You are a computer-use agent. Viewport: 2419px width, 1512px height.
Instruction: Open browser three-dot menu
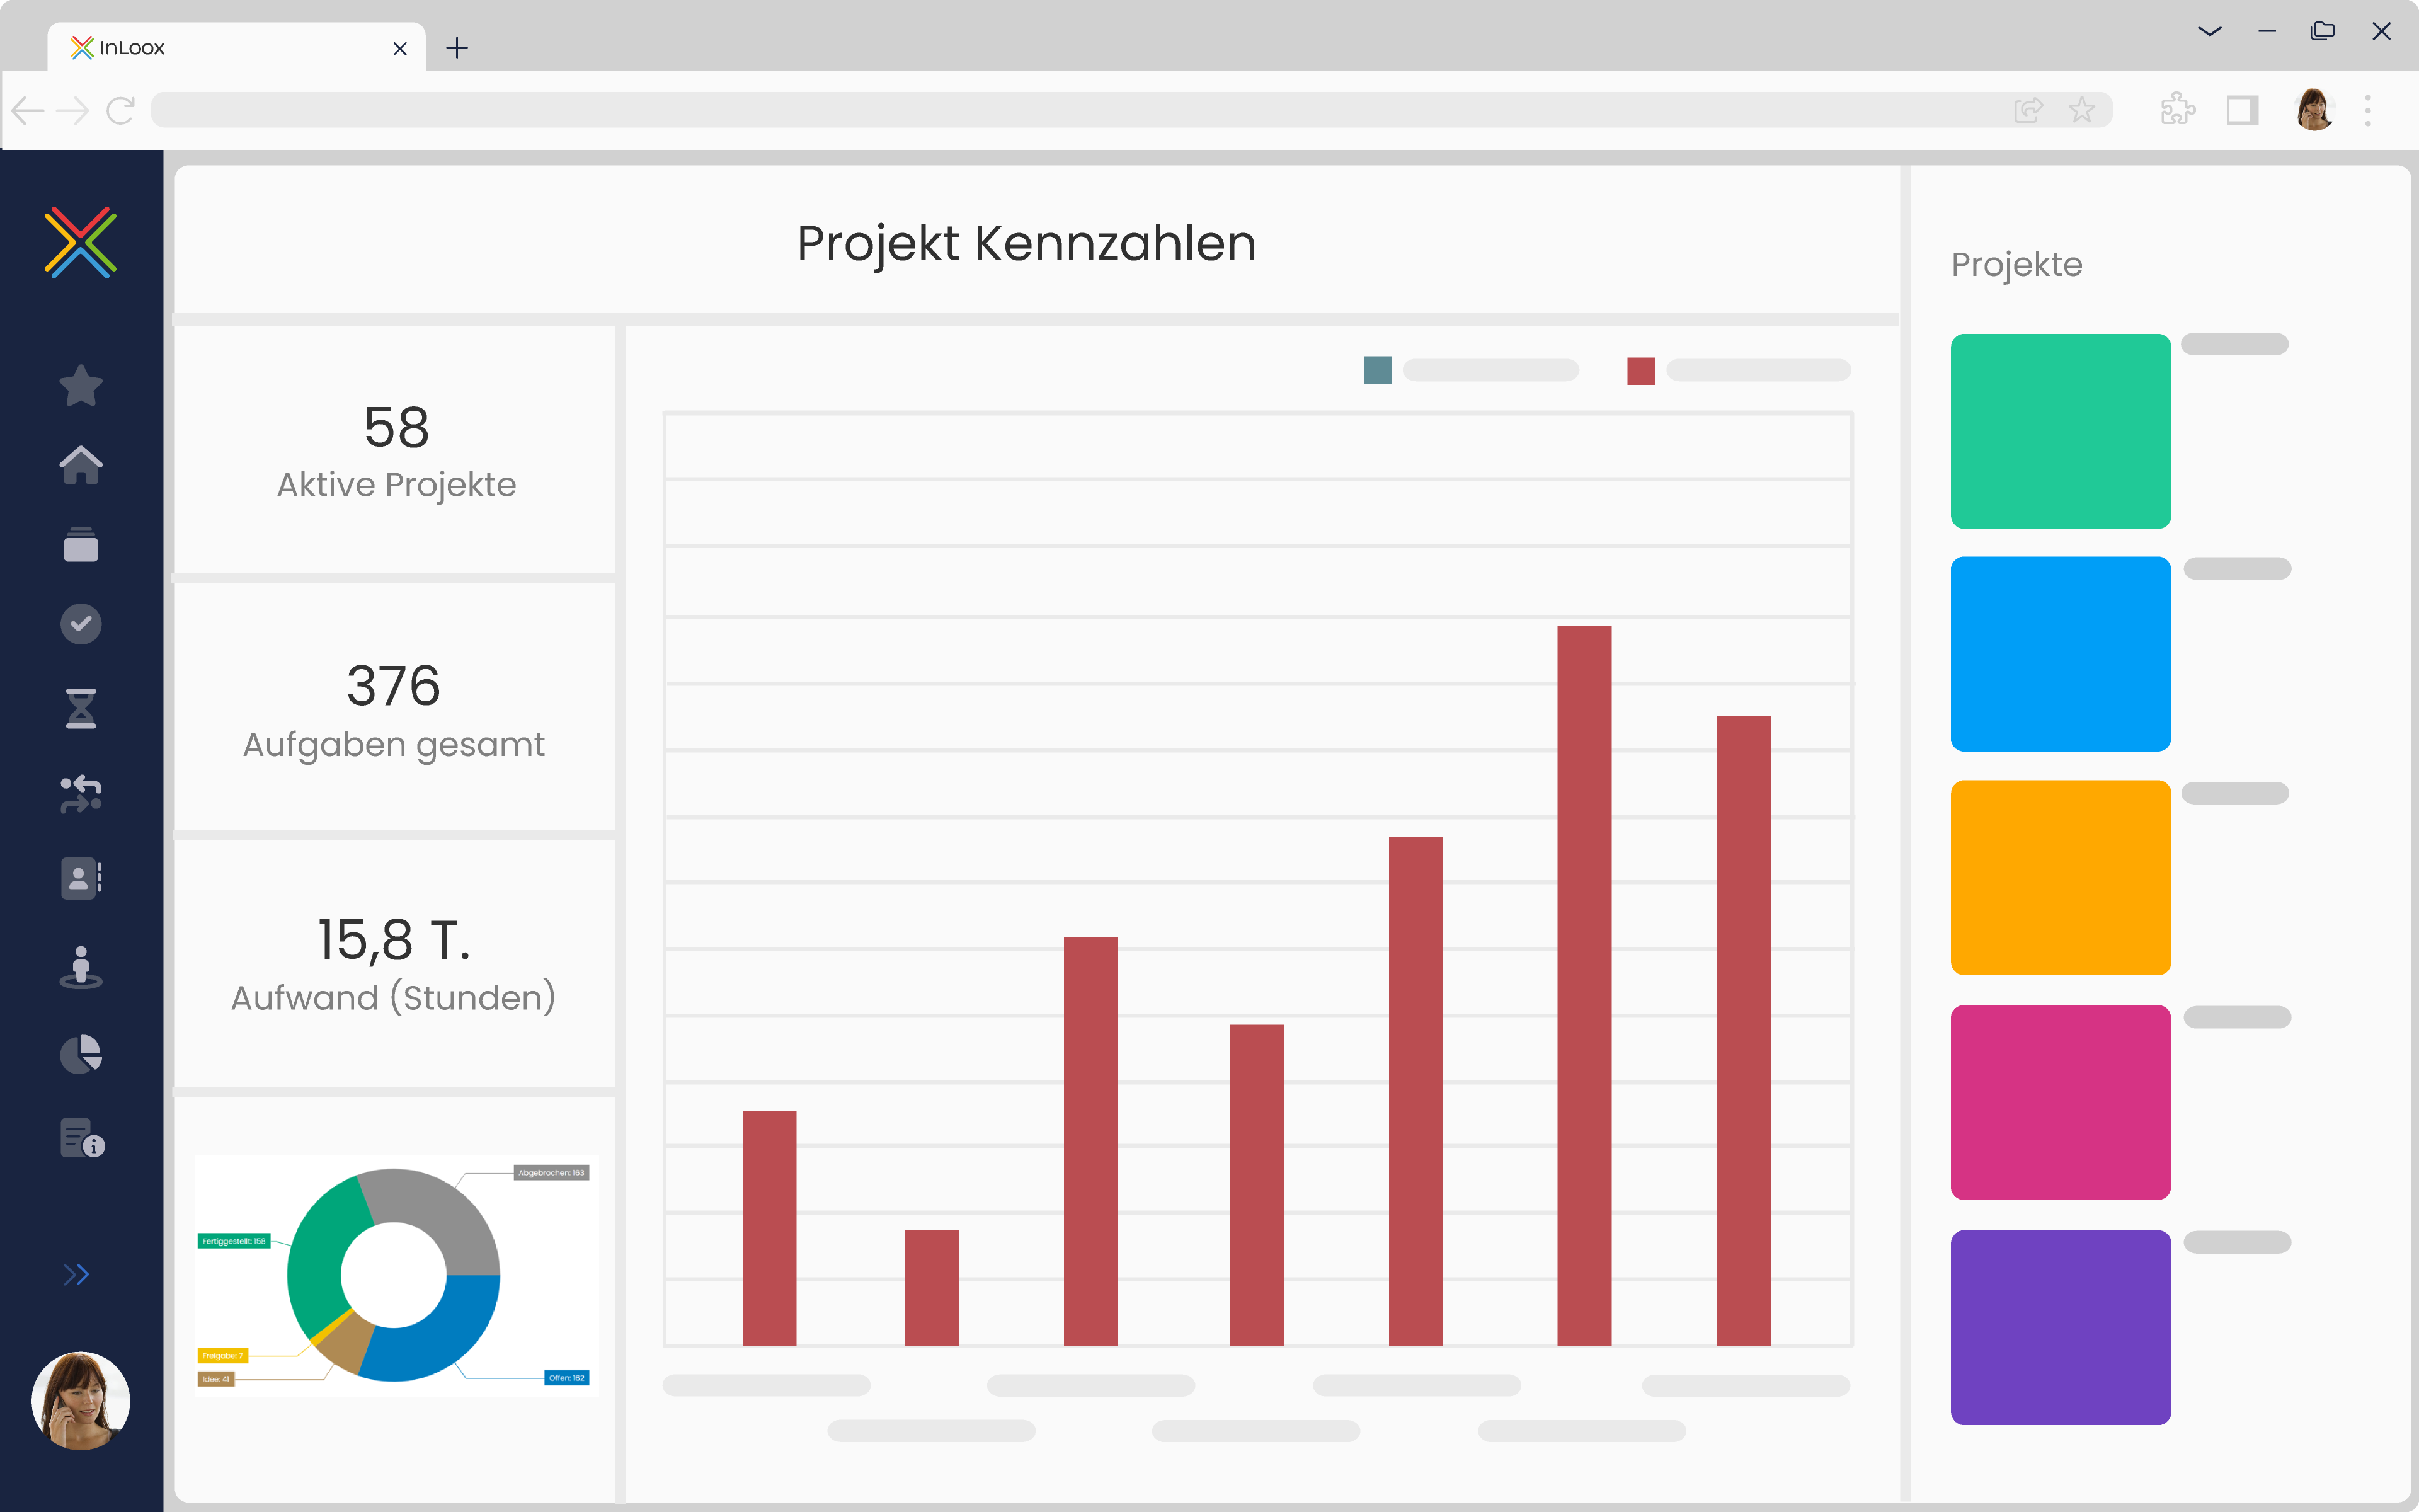(x=2367, y=110)
